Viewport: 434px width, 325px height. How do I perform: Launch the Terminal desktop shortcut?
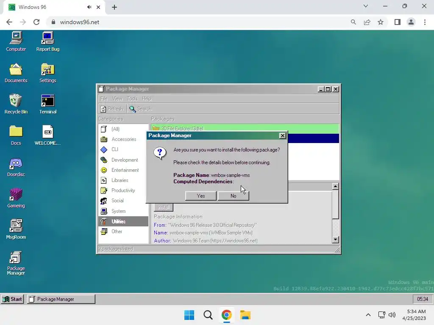click(47, 104)
